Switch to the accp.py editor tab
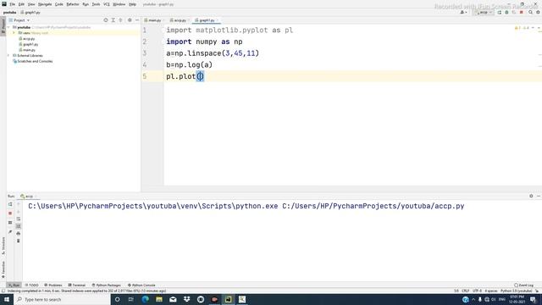542x305 pixels. 179,20
